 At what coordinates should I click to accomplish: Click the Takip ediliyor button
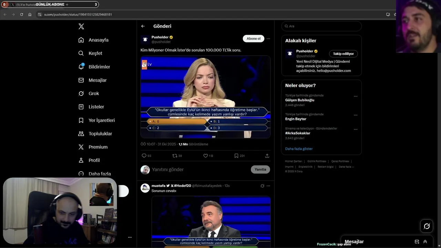343,54
